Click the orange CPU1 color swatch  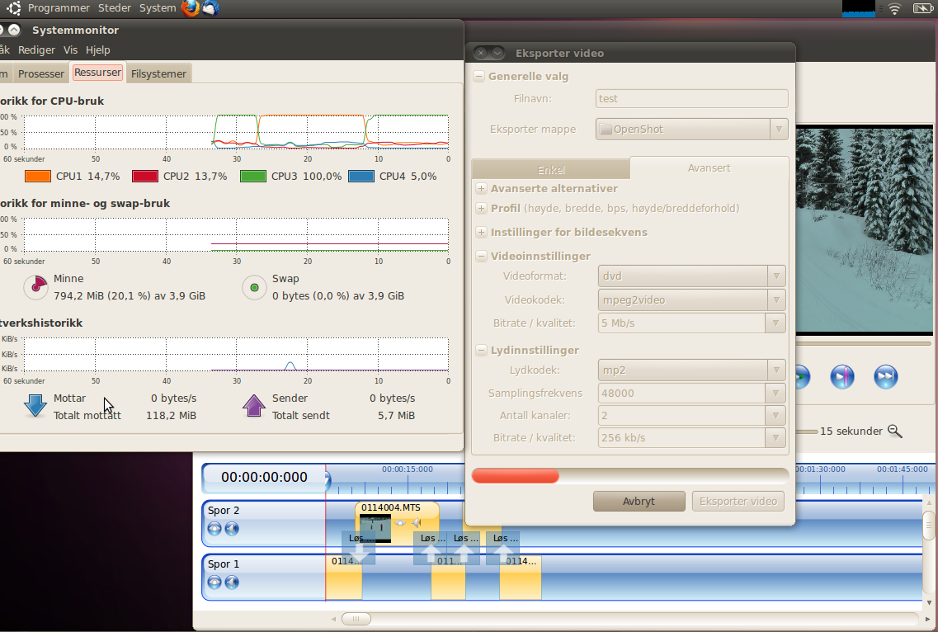tap(38, 176)
